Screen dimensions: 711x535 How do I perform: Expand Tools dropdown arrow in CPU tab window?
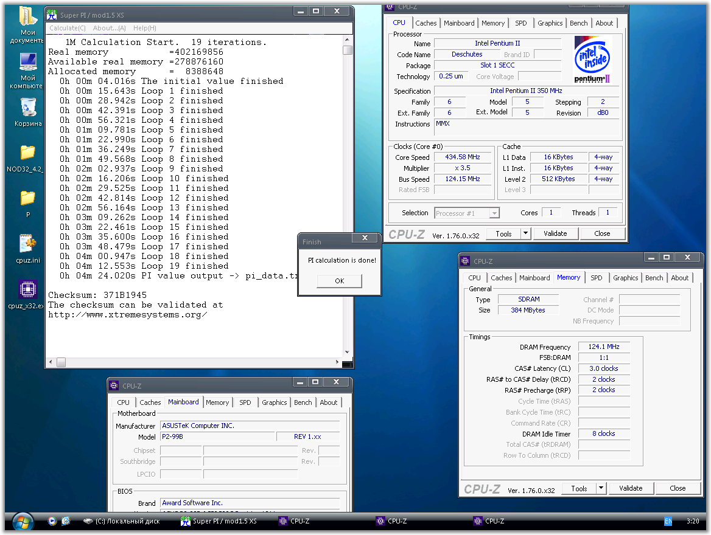pos(525,233)
